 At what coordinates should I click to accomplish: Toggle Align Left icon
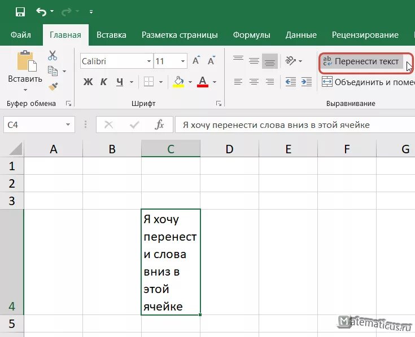238,82
